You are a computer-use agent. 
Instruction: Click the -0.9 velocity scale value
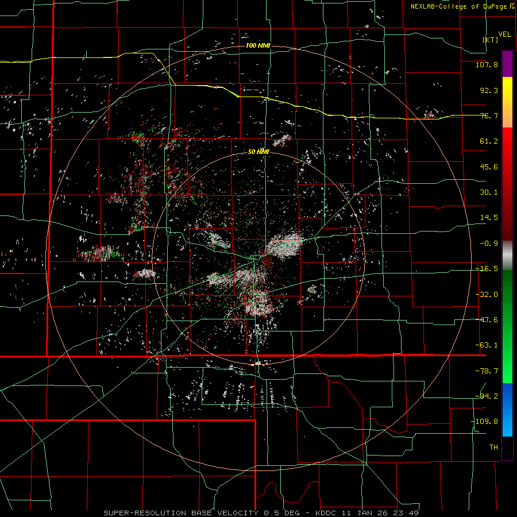click(x=489, y=244)
